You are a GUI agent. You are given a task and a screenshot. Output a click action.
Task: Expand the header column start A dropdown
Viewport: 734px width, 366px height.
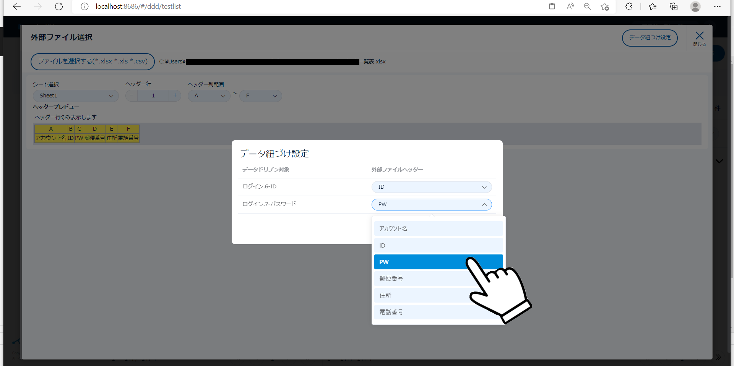[209, 96]
